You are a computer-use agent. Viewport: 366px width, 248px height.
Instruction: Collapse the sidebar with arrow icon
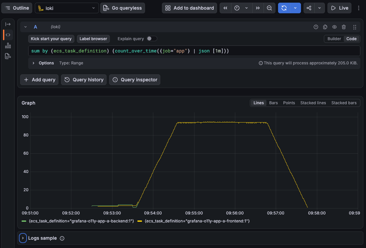click(8, 24)
